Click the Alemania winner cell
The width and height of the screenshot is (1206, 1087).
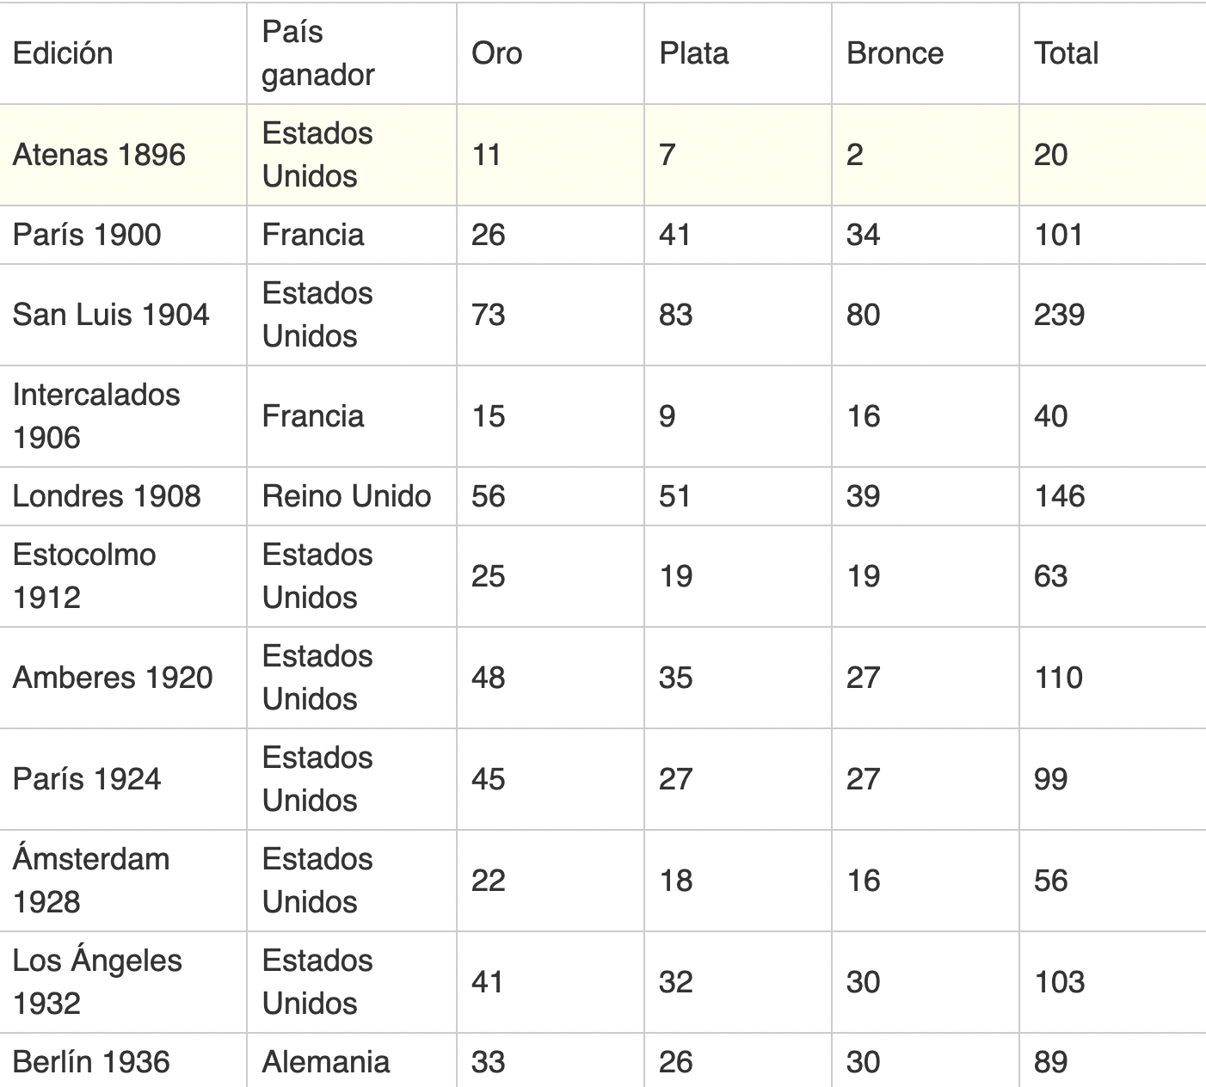pos(352,1061)
